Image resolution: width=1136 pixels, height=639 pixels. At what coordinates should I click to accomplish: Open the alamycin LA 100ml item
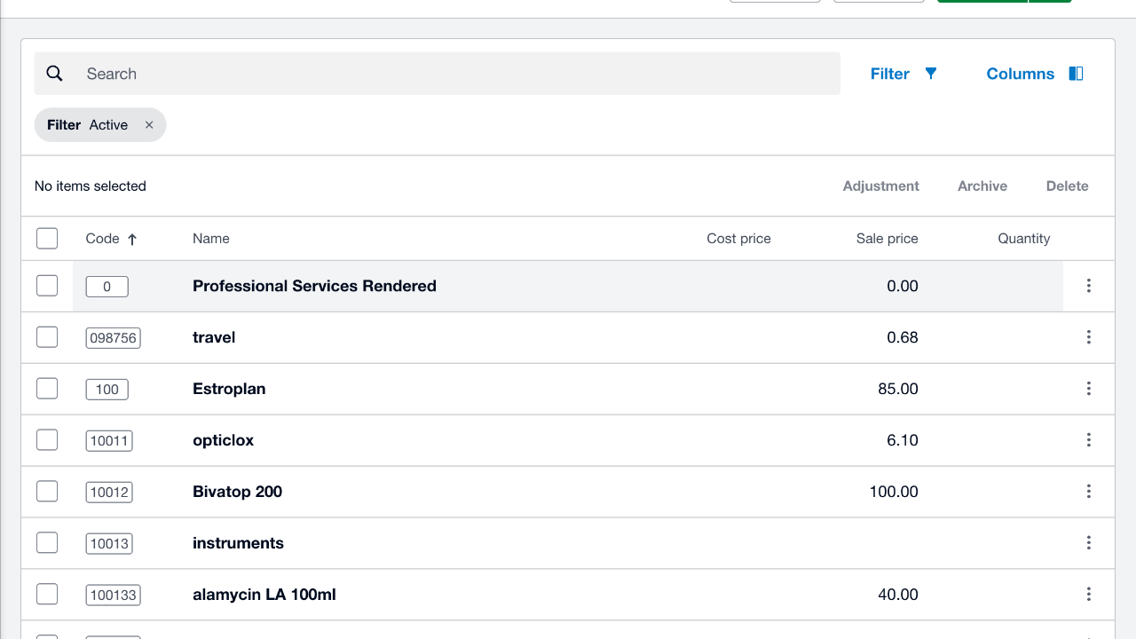point(264,595)
